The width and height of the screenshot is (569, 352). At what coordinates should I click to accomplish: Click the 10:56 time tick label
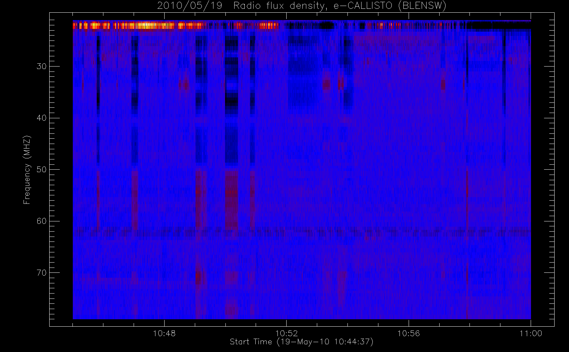(x=409, y=333)
